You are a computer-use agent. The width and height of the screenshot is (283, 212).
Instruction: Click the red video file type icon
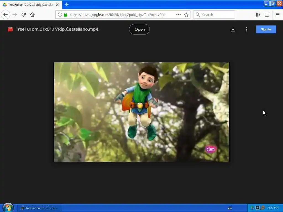coord(10,29)
